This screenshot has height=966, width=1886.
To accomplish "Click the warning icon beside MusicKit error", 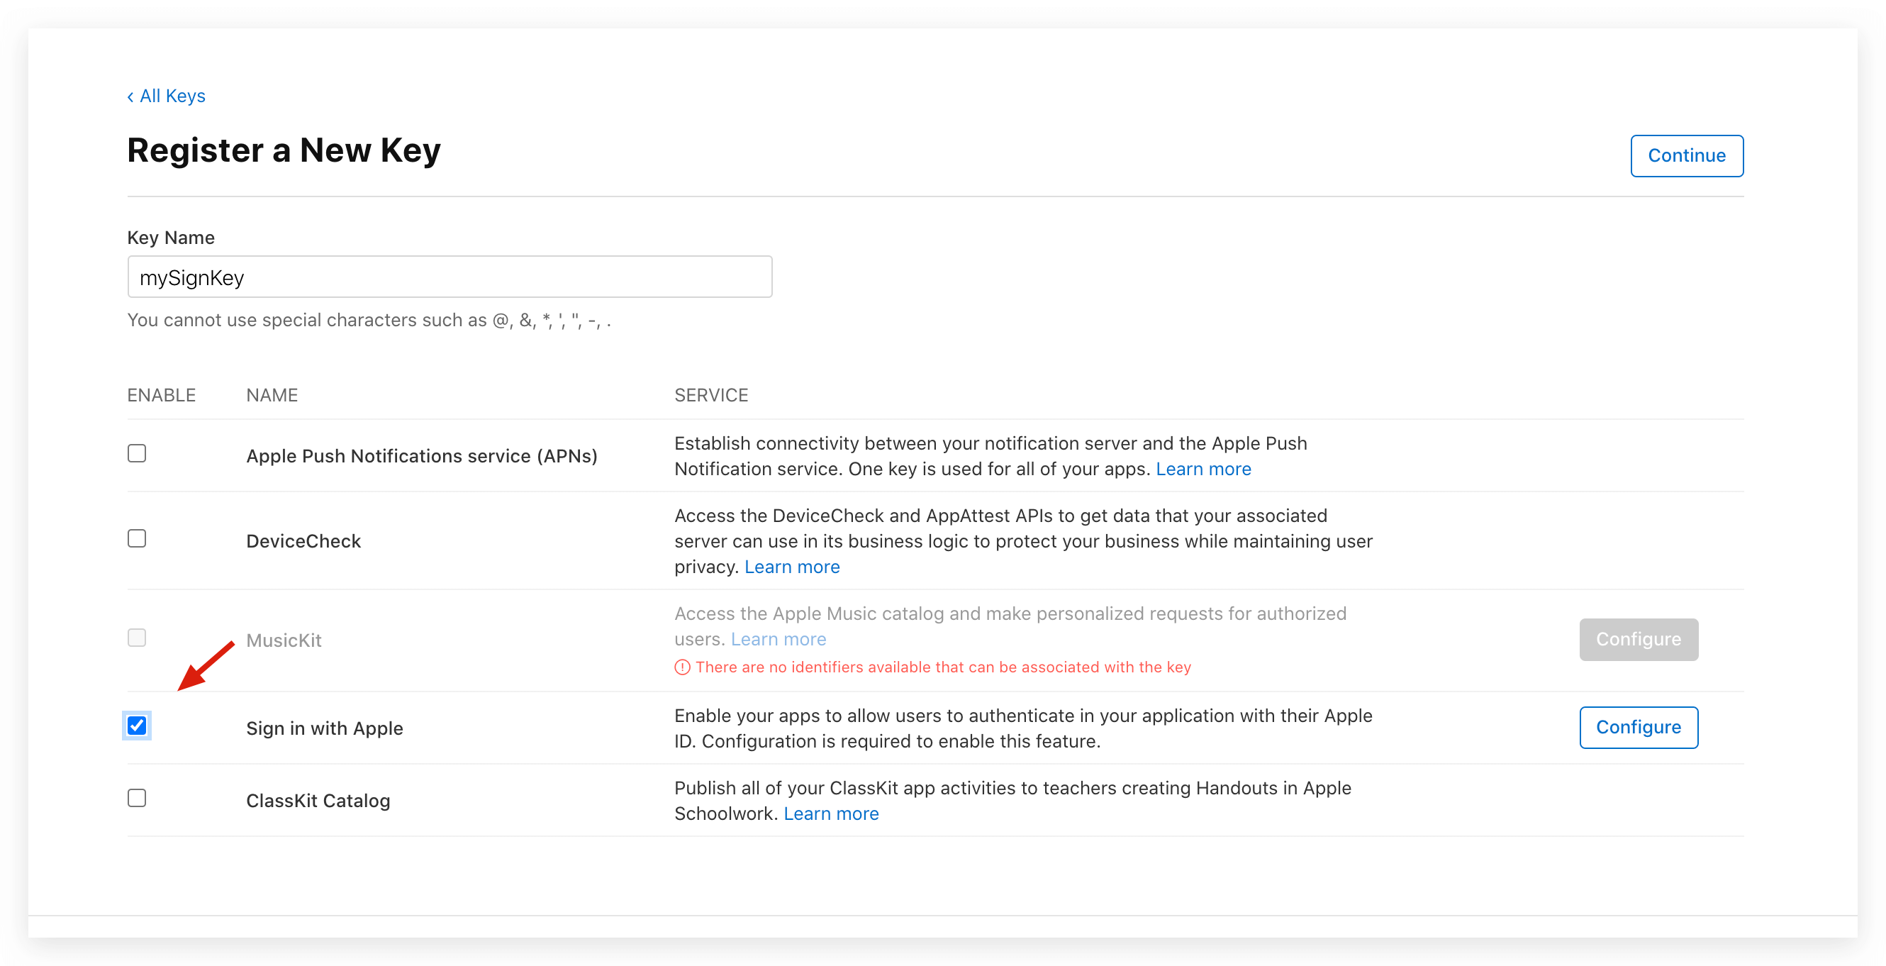I will tap(681, 667).
